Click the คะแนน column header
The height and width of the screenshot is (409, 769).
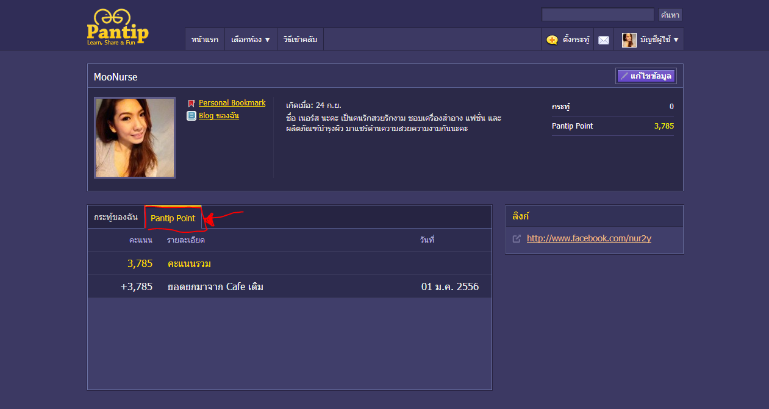point(141,240)
